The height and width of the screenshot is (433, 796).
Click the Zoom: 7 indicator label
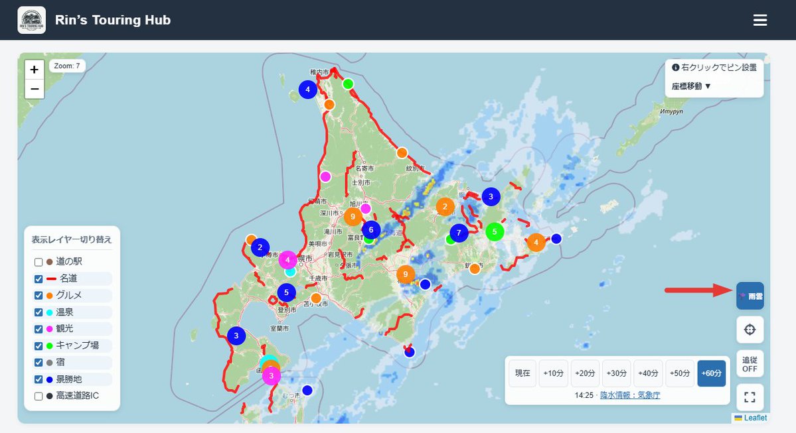(67, 66)
